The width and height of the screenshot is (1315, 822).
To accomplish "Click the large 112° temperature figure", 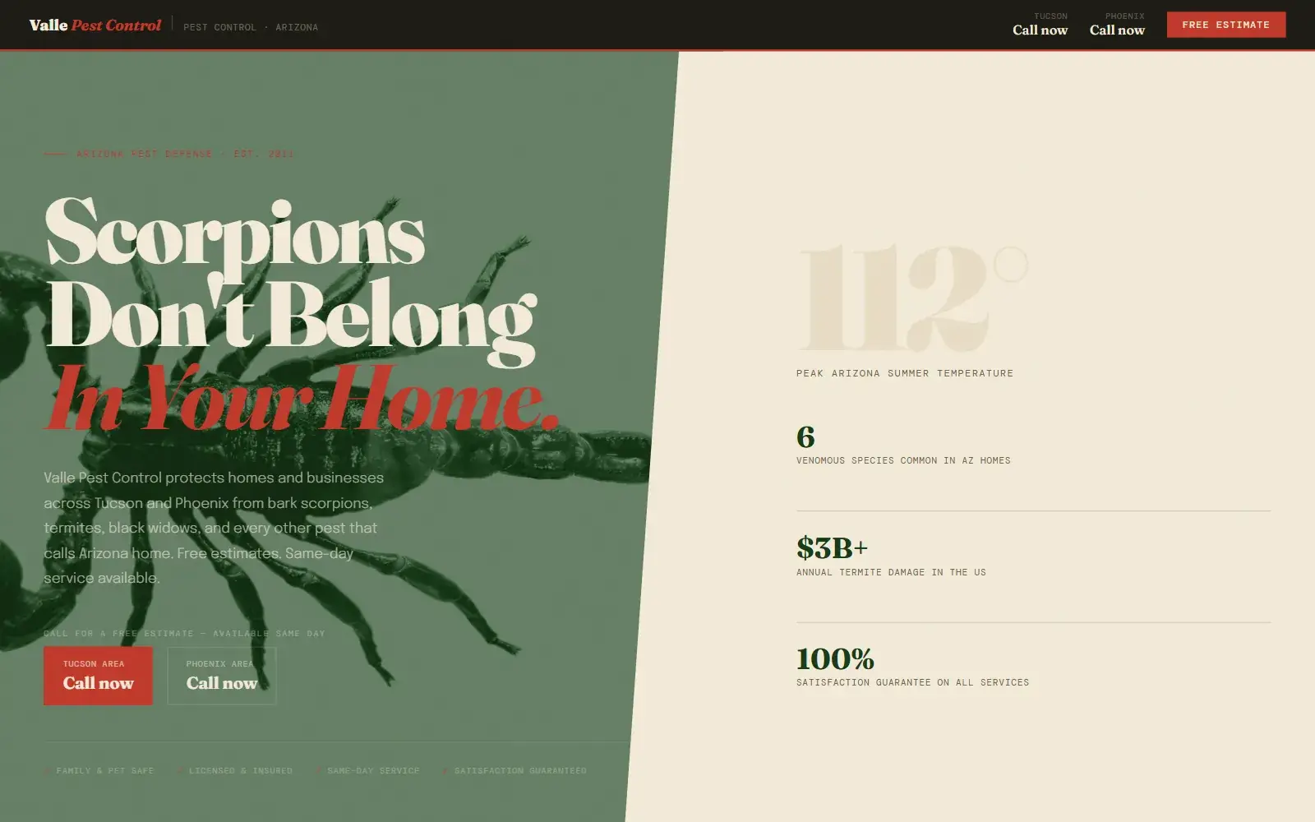I will click(912, 297).
